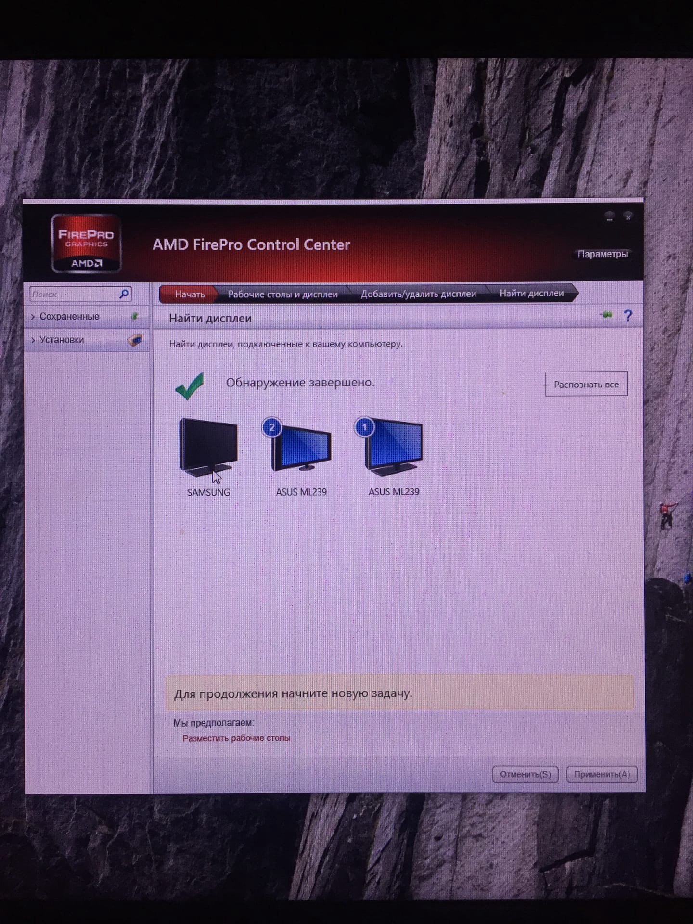
Task: Click the search magnifier icon
Action: [124, 294]
